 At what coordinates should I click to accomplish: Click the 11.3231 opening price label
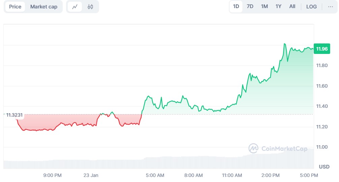click(x=14, y=115)
